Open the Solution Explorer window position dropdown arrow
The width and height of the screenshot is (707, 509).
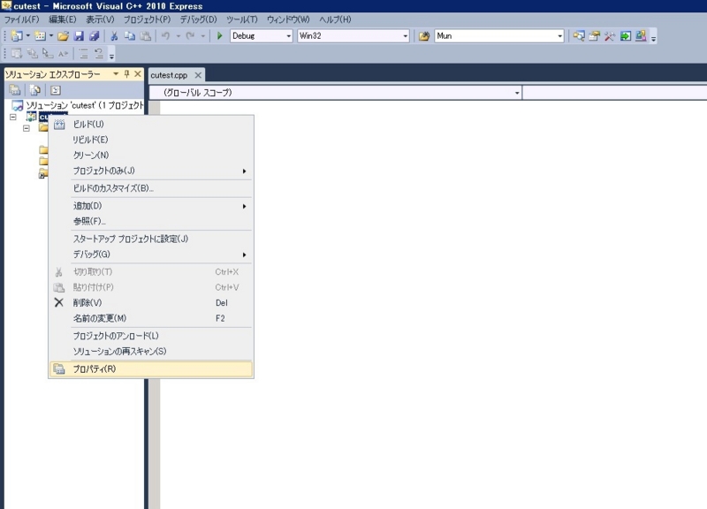click(x=116, y=74)
